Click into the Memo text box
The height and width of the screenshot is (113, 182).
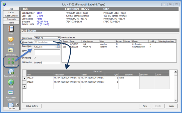(x=47, y=52)
